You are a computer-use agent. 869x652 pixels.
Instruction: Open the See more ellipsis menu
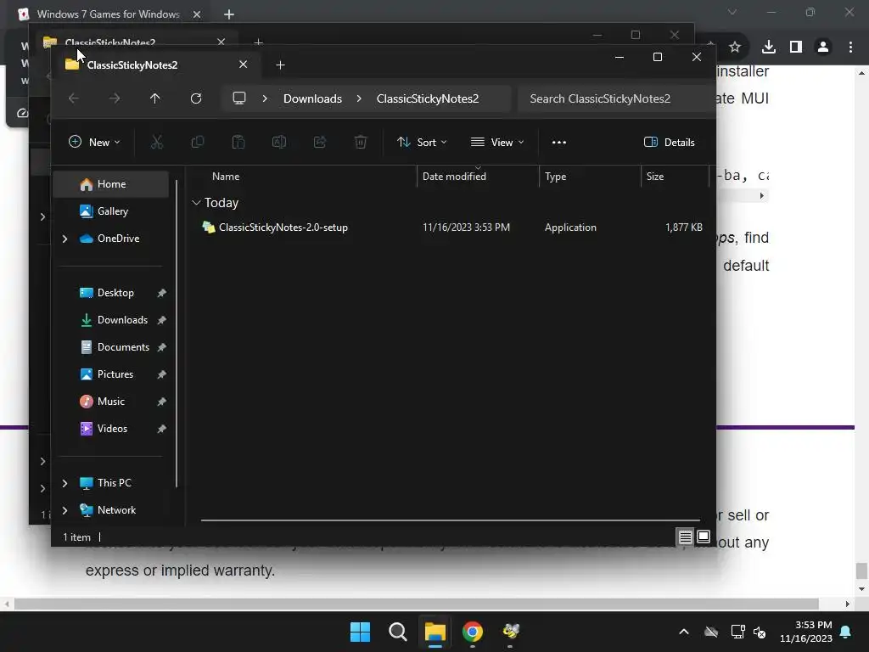tap(559, 143)
